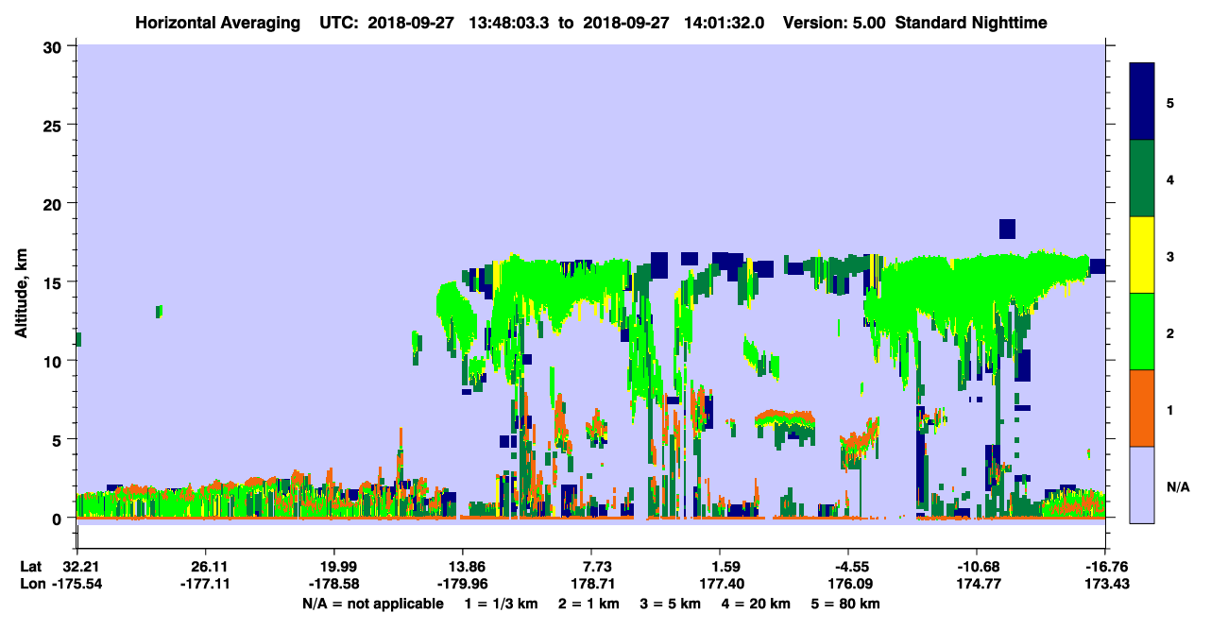This screenshot has width=1228, height=630.
Task: Click the 'Lat' row label
Action: pos(30,567)
